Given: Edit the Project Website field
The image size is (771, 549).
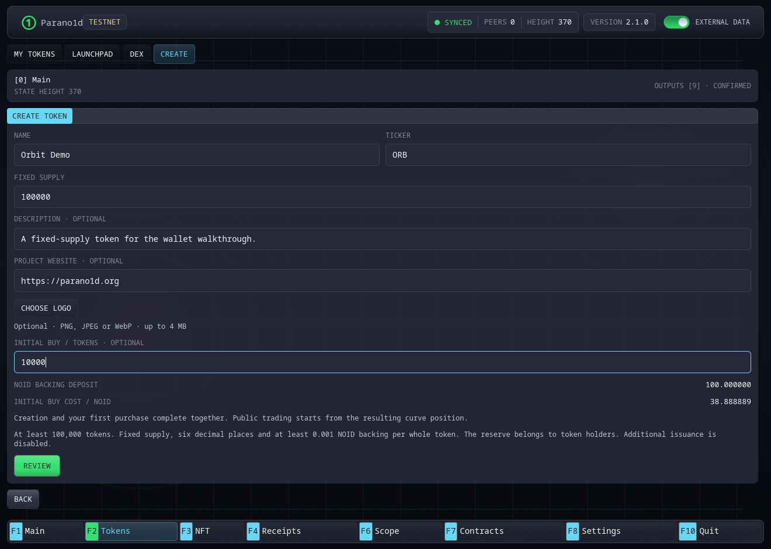Looking at the screenshot, I should pos(383,281).
